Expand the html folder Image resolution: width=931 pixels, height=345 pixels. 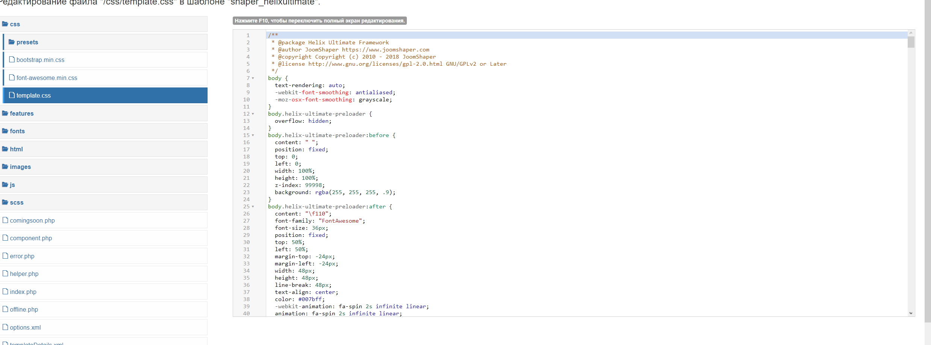(x=103, y=149)
